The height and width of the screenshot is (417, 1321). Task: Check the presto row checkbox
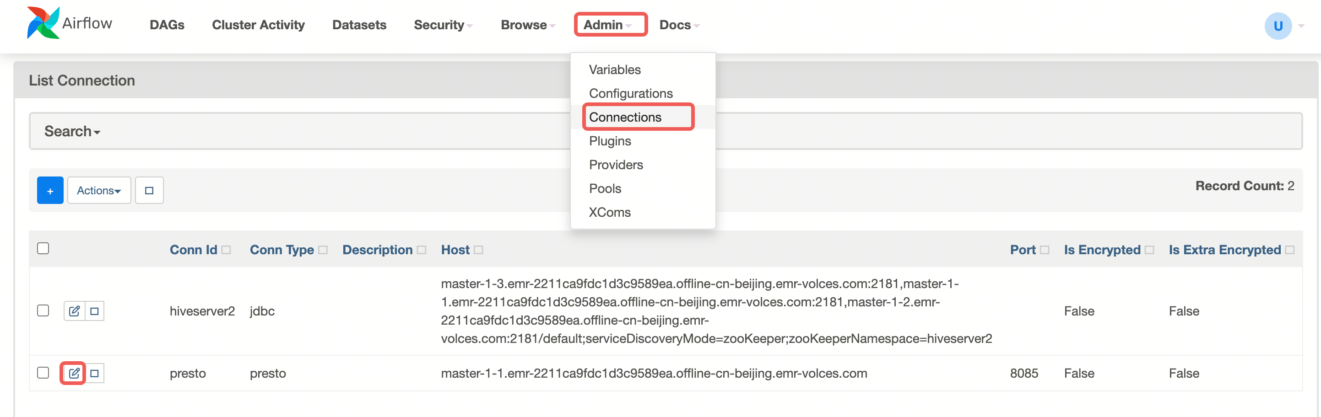[43, 373]
